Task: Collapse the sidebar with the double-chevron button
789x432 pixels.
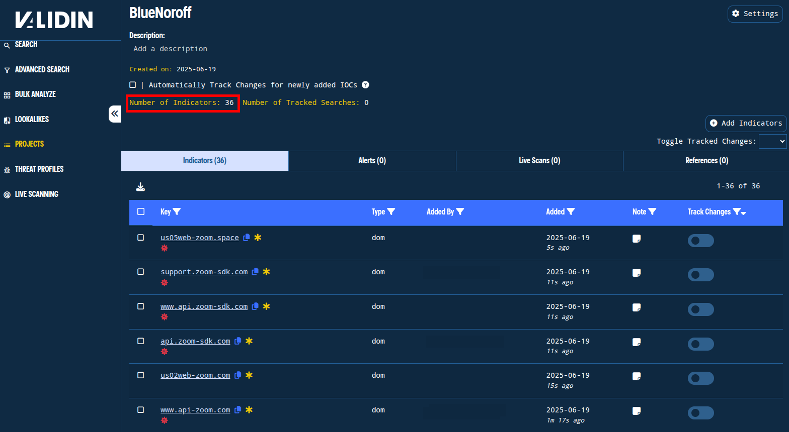Action: click(x=115, y=114)
